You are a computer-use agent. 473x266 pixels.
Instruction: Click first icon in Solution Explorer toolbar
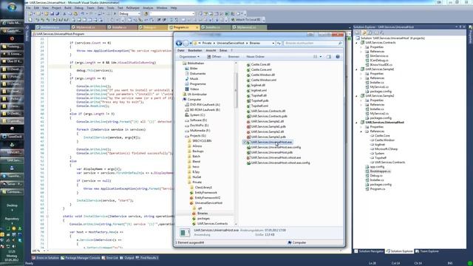coord(358,33)
